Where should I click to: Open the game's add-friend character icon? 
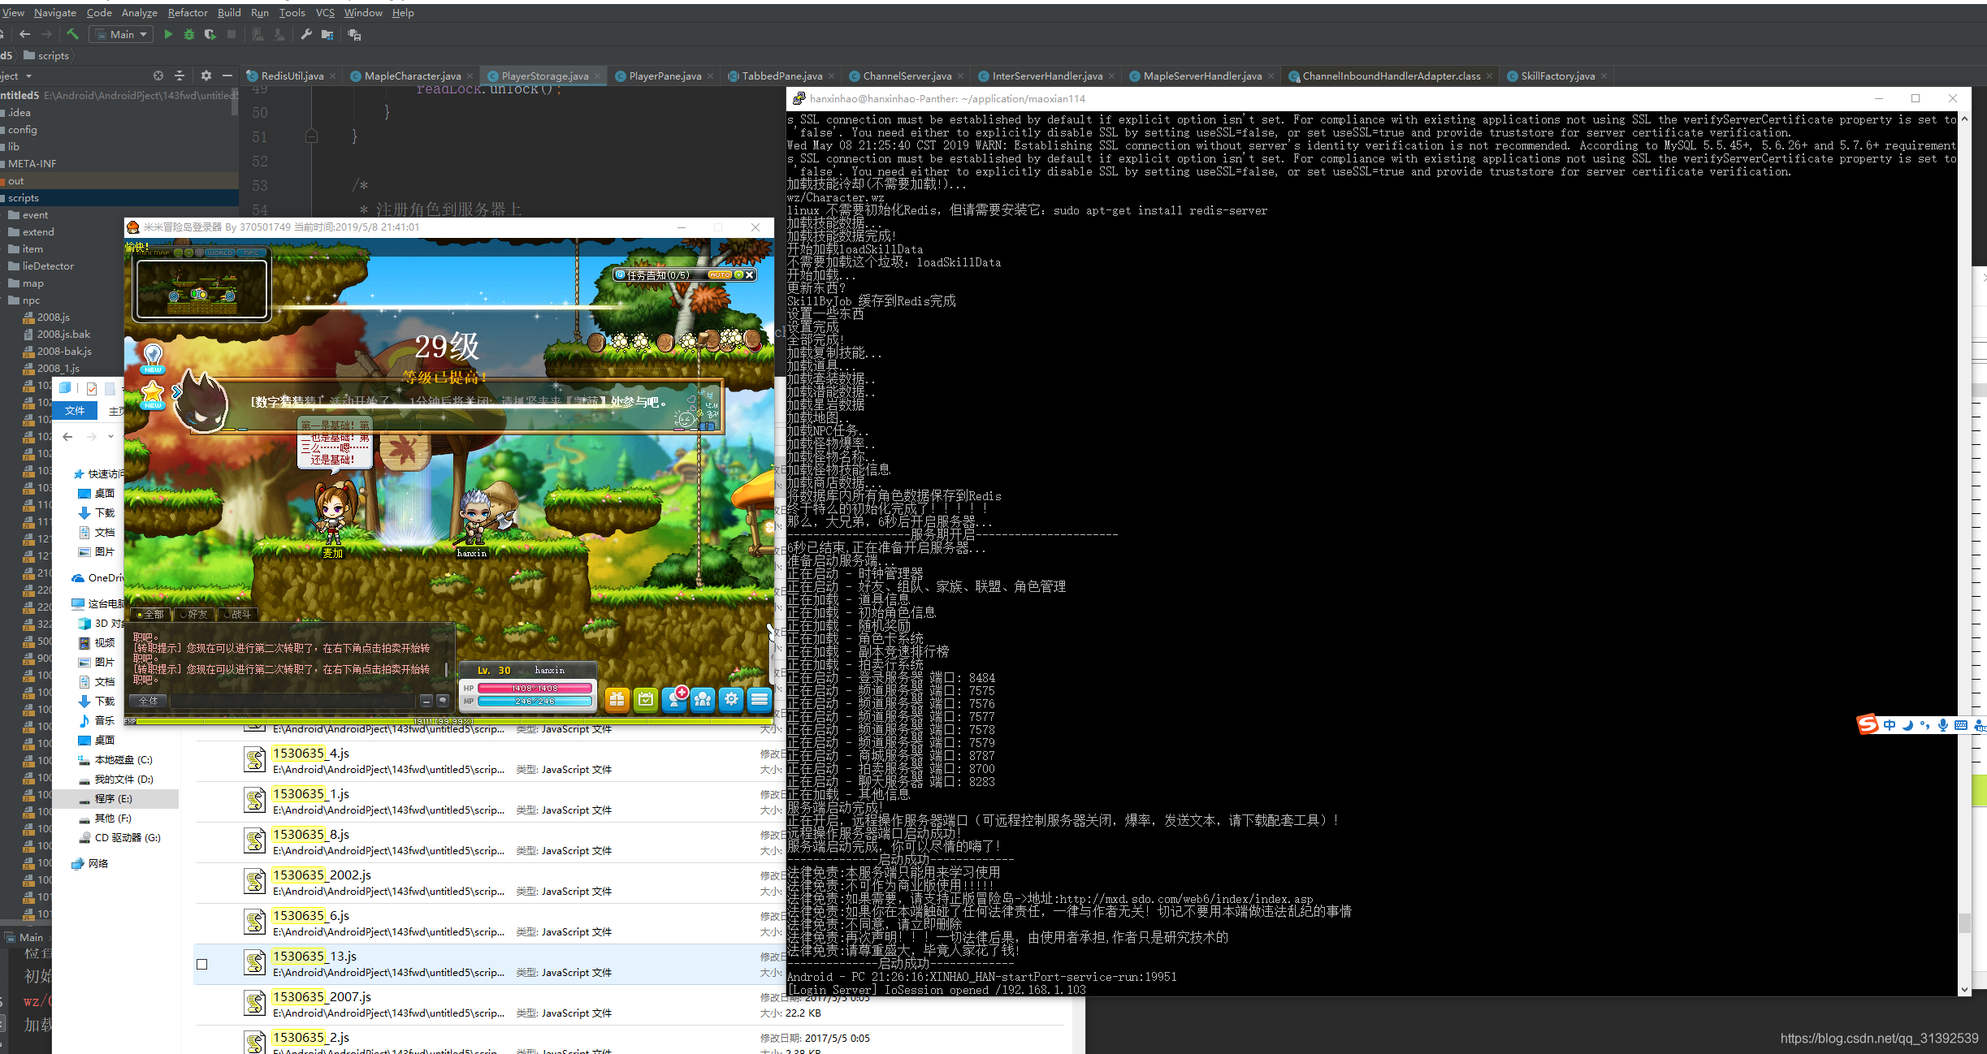(x=675, y=699)
